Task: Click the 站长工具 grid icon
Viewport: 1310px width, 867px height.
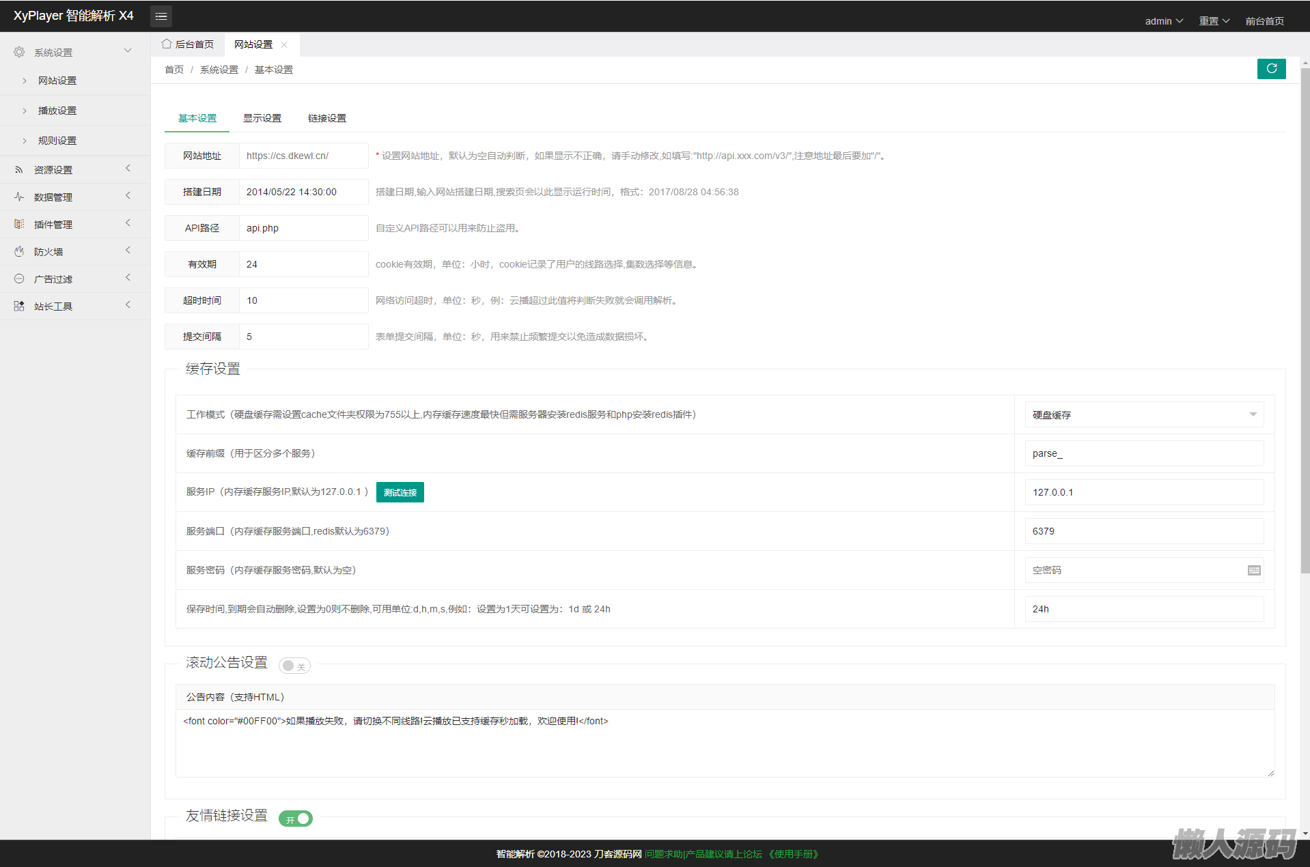Action: pos(19,306)
